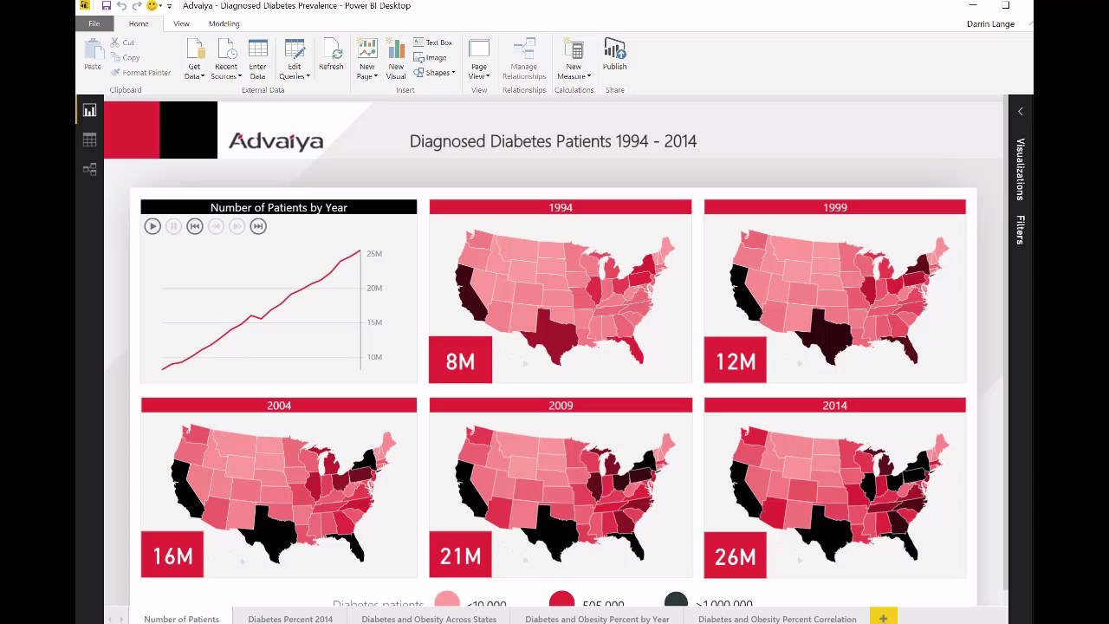Open the Diabetes and Obesity Across States tab
Viewport: 1109px width, 624px height.
pyautogui.click(x=429, y=618)
